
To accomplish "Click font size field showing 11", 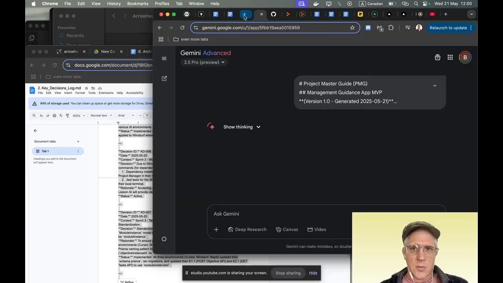I will [x=147, y=116].
